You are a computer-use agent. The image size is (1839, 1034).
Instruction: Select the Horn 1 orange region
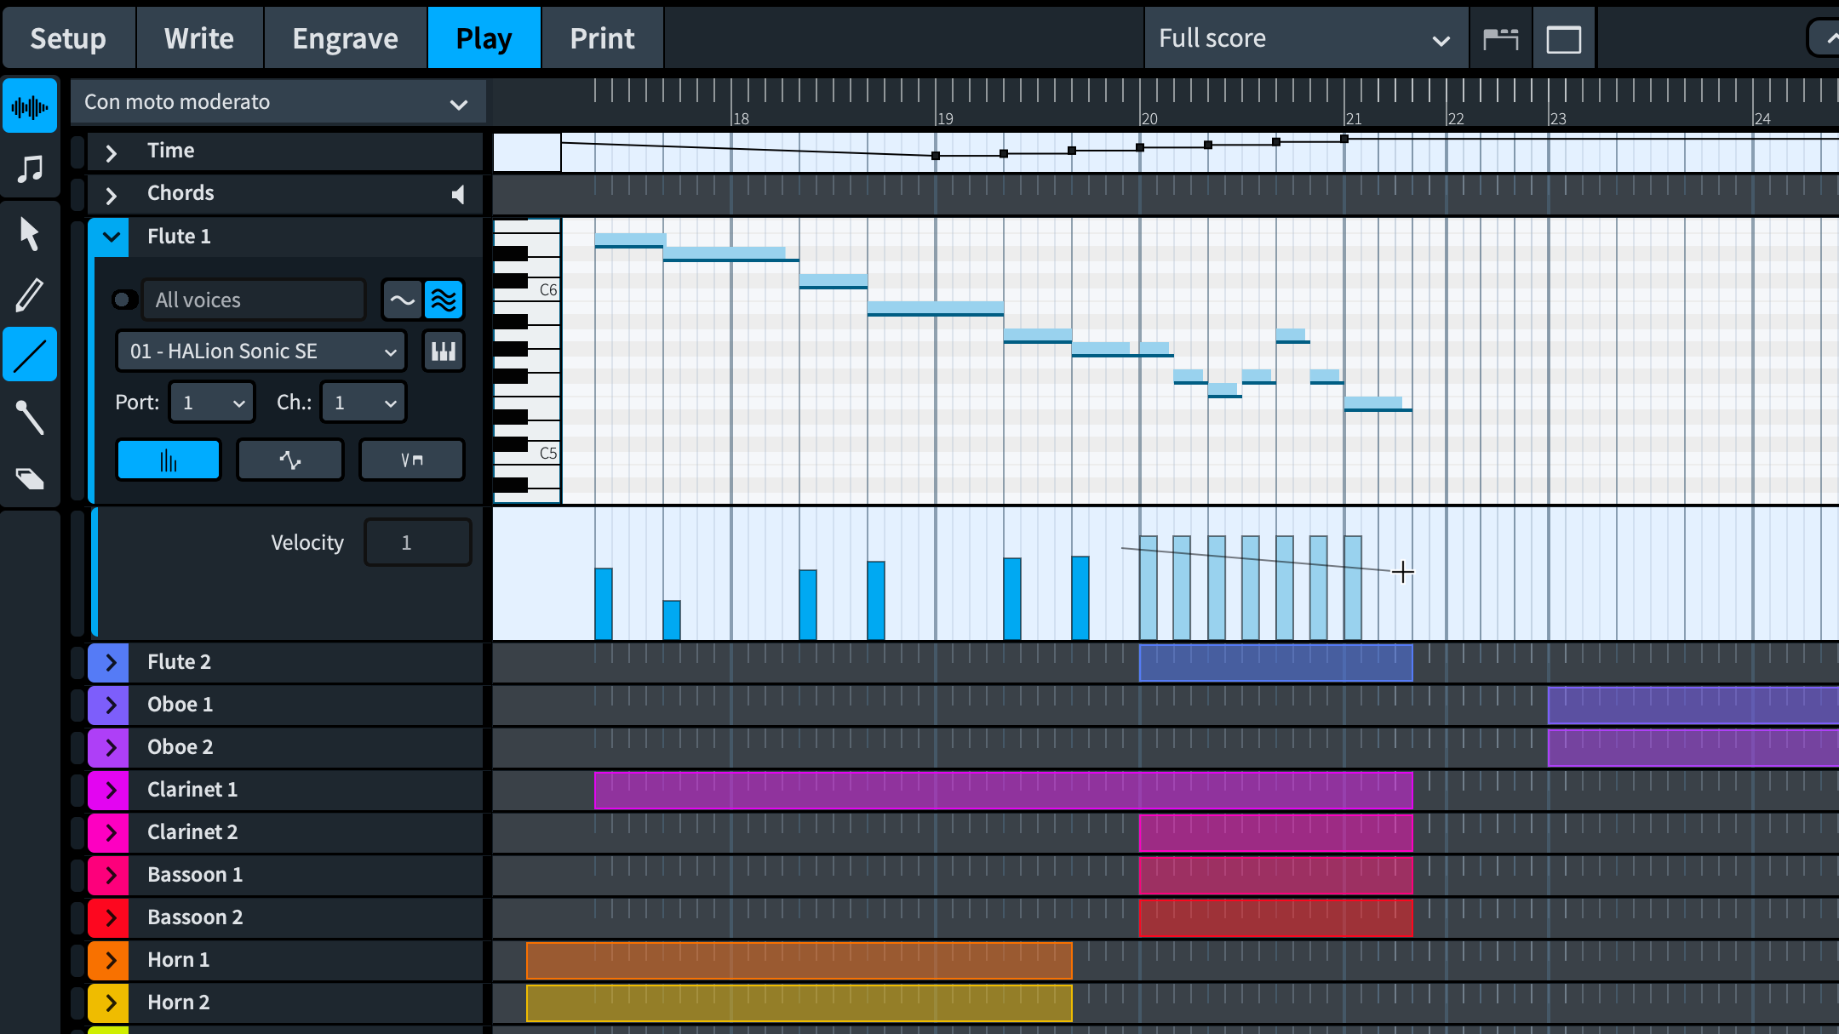[x=799, y=960]
